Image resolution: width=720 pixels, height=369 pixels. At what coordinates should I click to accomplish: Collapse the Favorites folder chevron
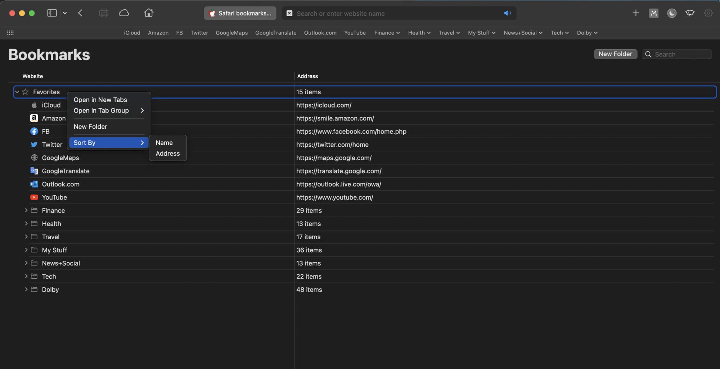tap(17, 92)
